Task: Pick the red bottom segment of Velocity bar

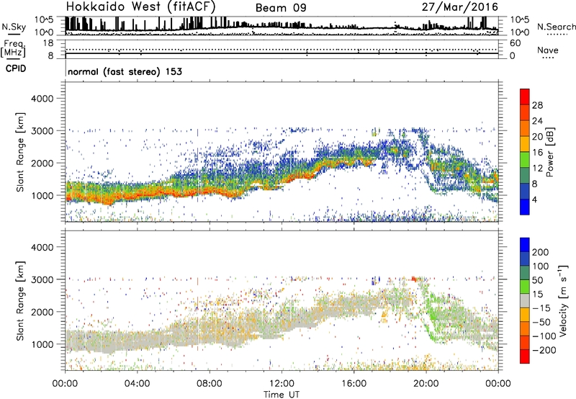Action: [x=525, y=357]
